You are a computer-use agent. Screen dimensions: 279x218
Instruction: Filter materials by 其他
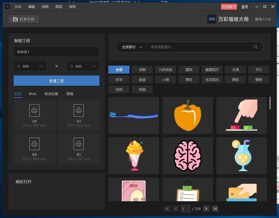tap(142, 89)
